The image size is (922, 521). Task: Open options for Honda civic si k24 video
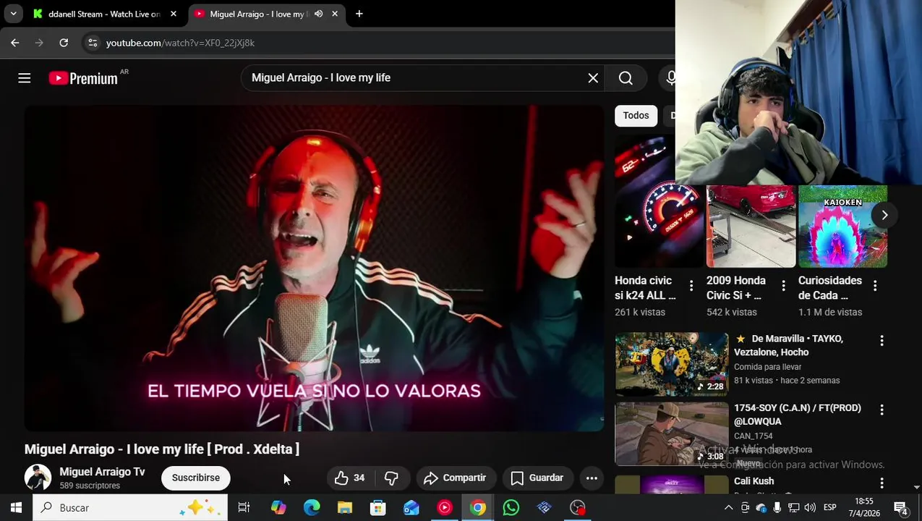pos(691,286)
